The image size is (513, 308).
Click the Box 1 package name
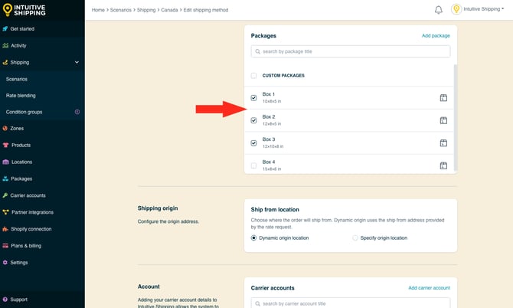tap(269, 94)
